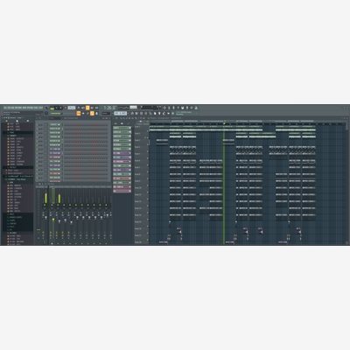Click the multilink to controllers icon
Image resolution: width=350 pixels, height=350 pixels.
pyautogui.click(x=97, y=113)
